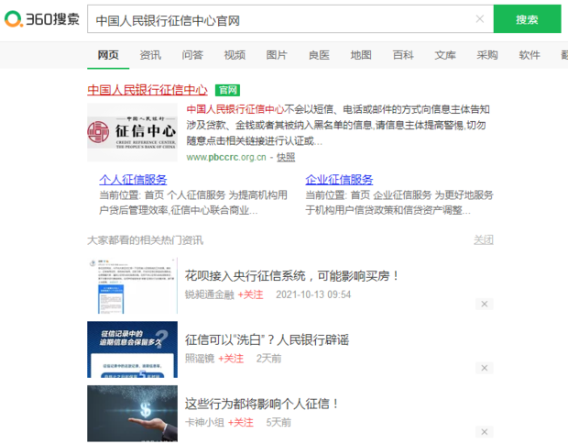Click the green 官网 badge
The width and height of the screenshot is (568, 444).
227,90
